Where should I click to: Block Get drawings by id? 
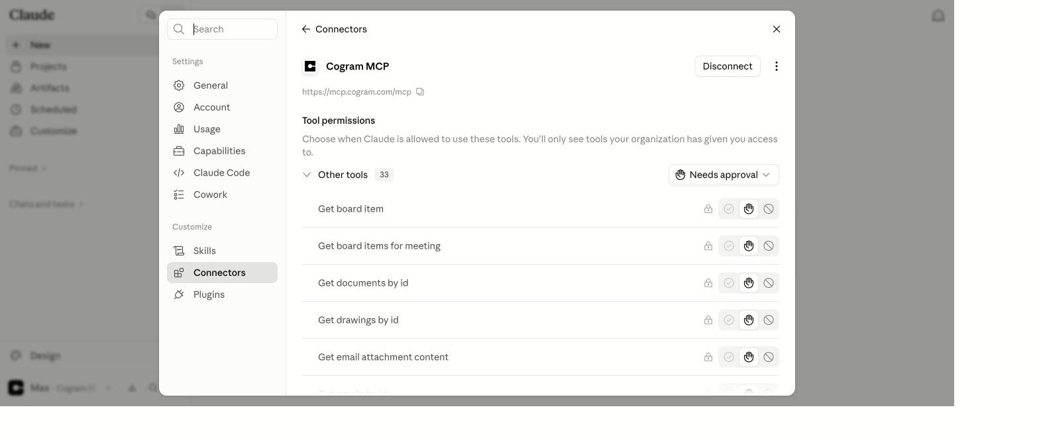coord(769,320)
